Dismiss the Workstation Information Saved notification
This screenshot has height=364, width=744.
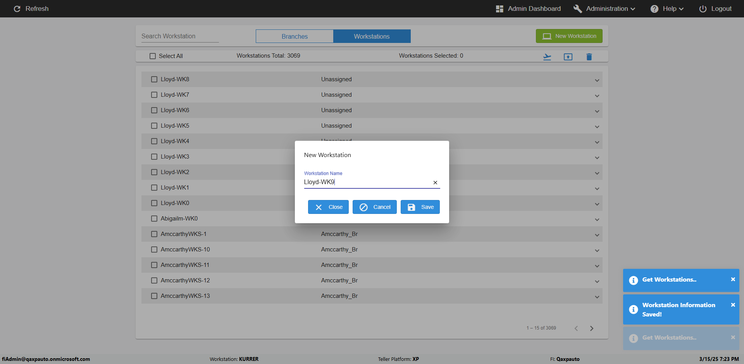(x=733, y=305)
